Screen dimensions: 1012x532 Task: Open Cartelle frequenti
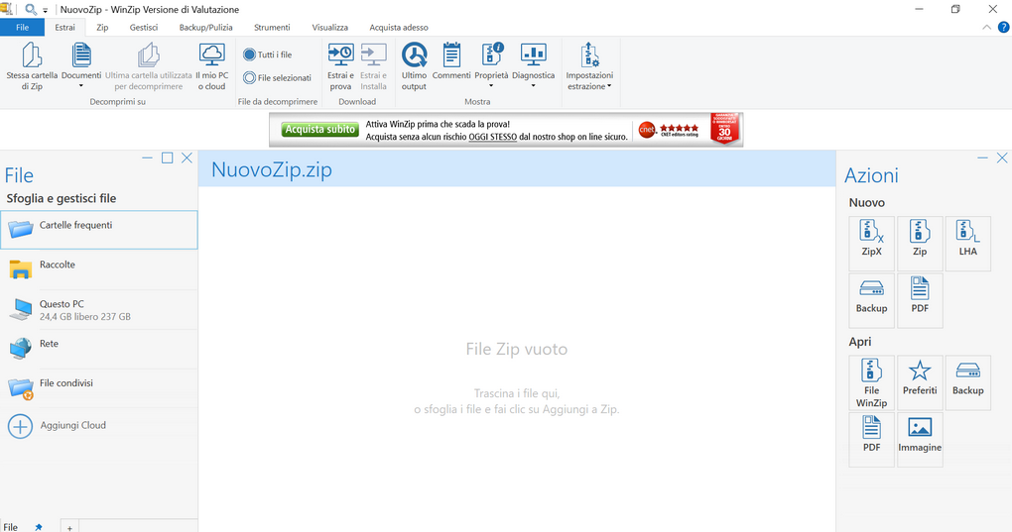[x=99, y=230]
